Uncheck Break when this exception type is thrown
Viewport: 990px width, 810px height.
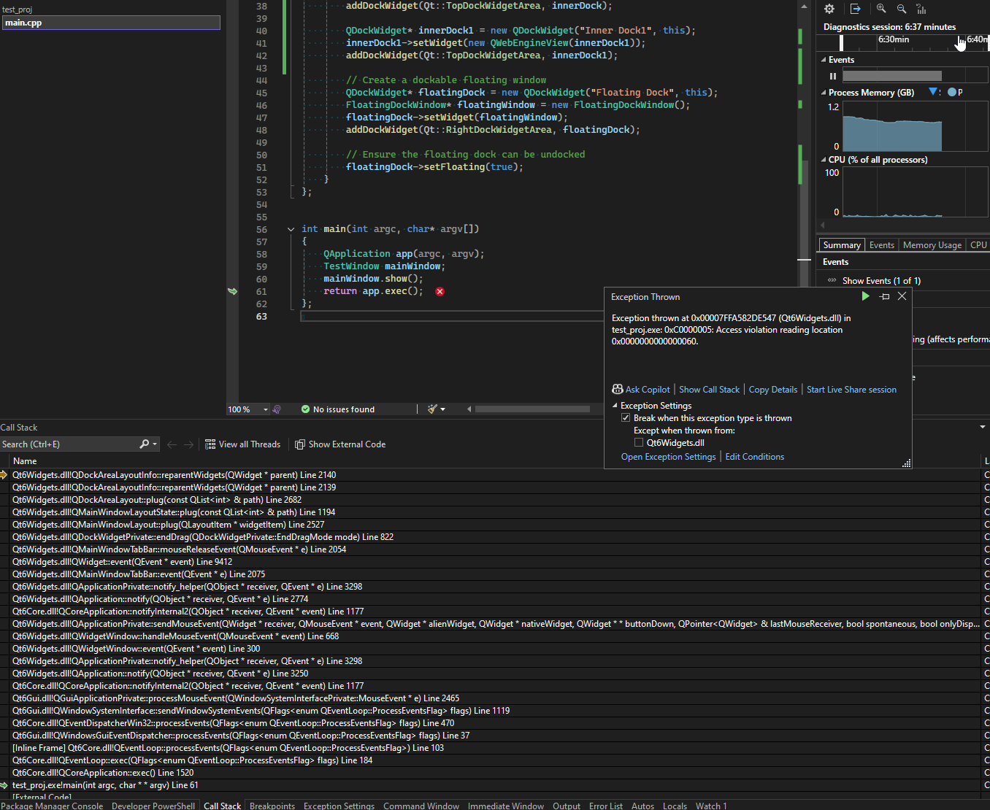click(626, 418)
